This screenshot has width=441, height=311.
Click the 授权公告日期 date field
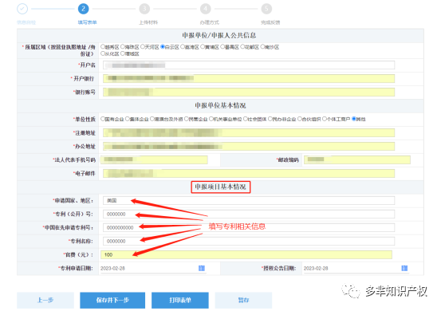356,268
